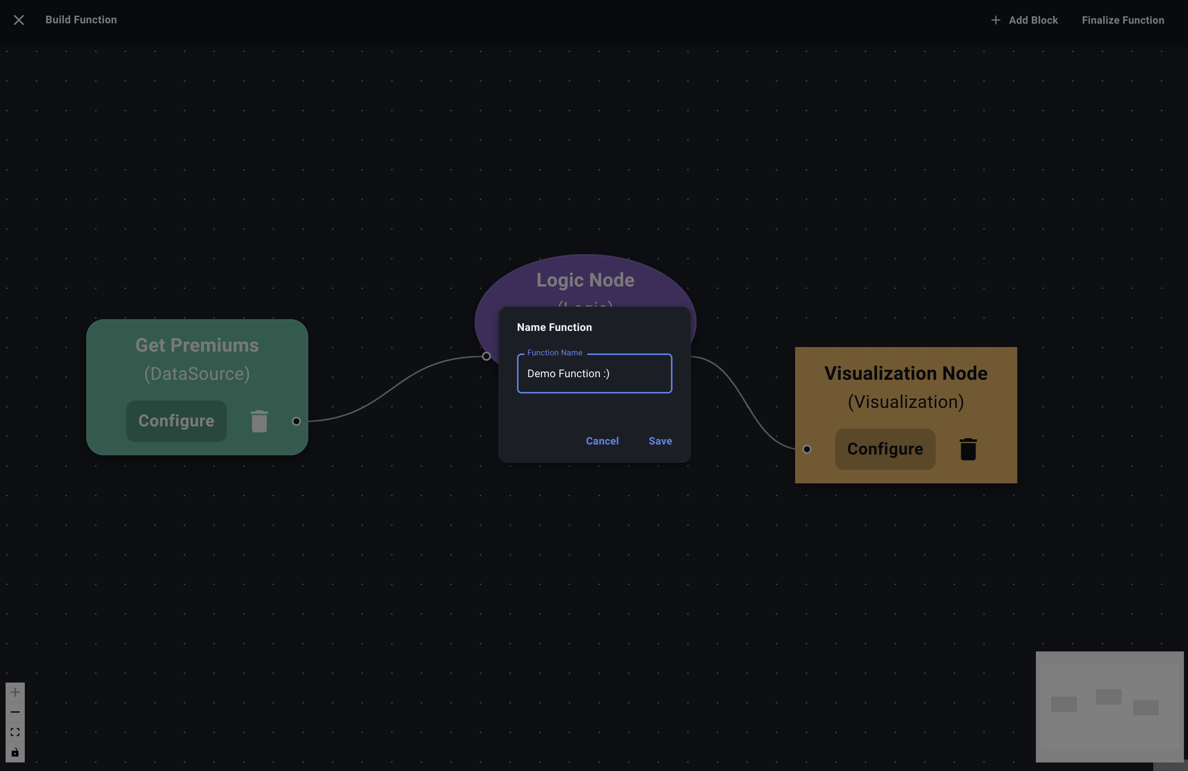The width and height of the screenshot is (1188, 771).
Task: Fit view to all nodes
Action: (15, 732)
